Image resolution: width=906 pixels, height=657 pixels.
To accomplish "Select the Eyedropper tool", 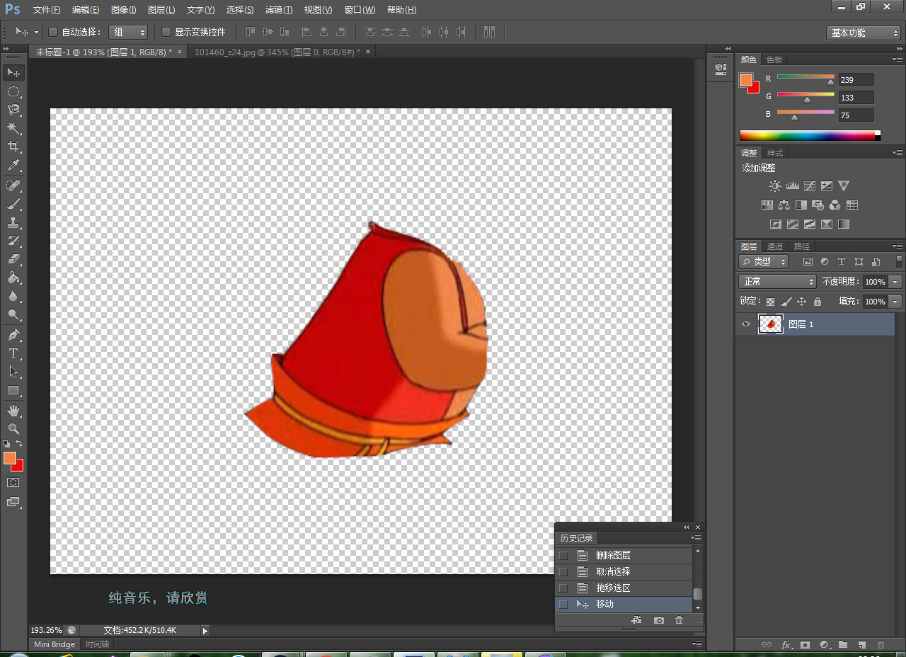I will coord(13,166).
